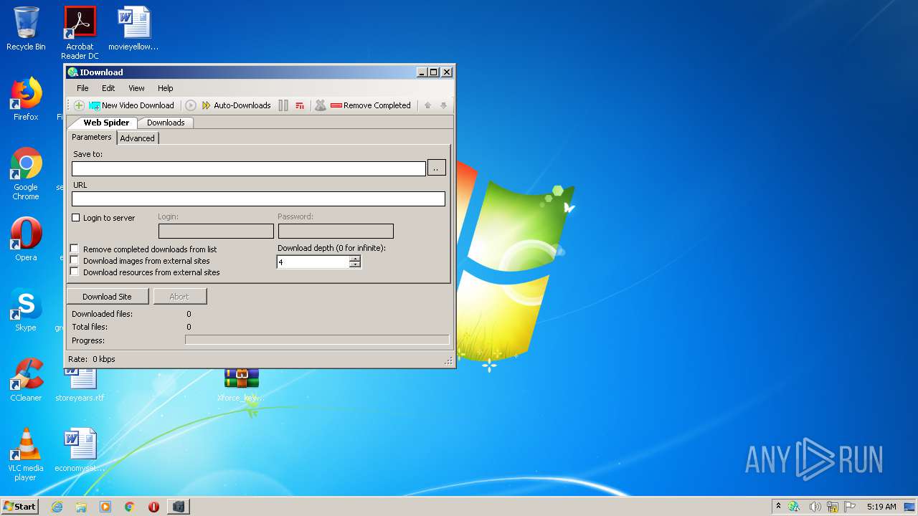Decrease download depth with down spinner
This screenshot has height=516, width=918.
(x=355, y=265)
